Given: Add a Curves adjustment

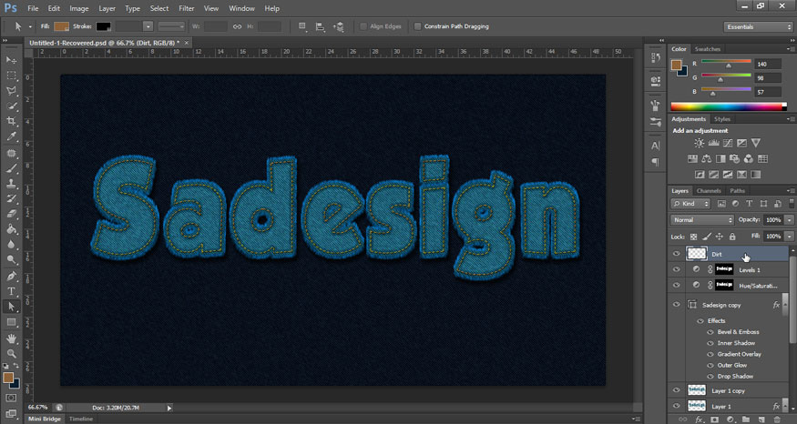Looking at the screenshot, I should tap(728, 143).
